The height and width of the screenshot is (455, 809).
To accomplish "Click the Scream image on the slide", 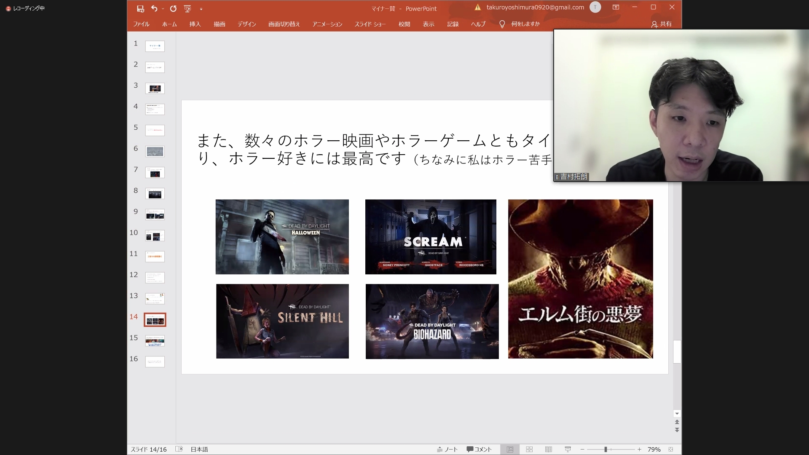I will point(431,237).
